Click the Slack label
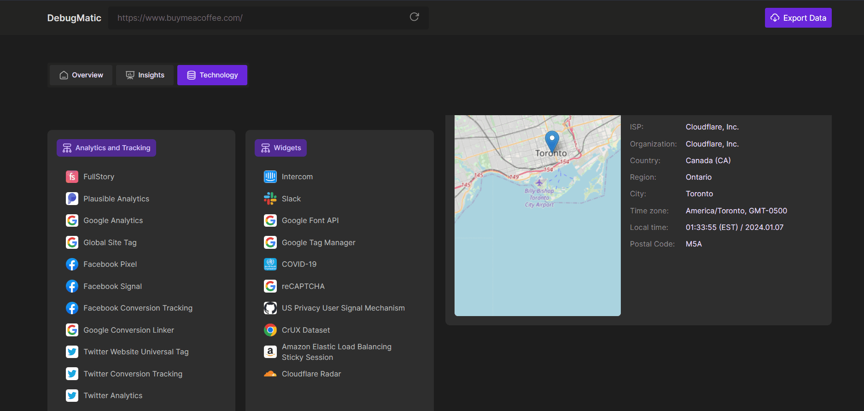The height and width of the screenshot is (411, 864). [291, 199]
